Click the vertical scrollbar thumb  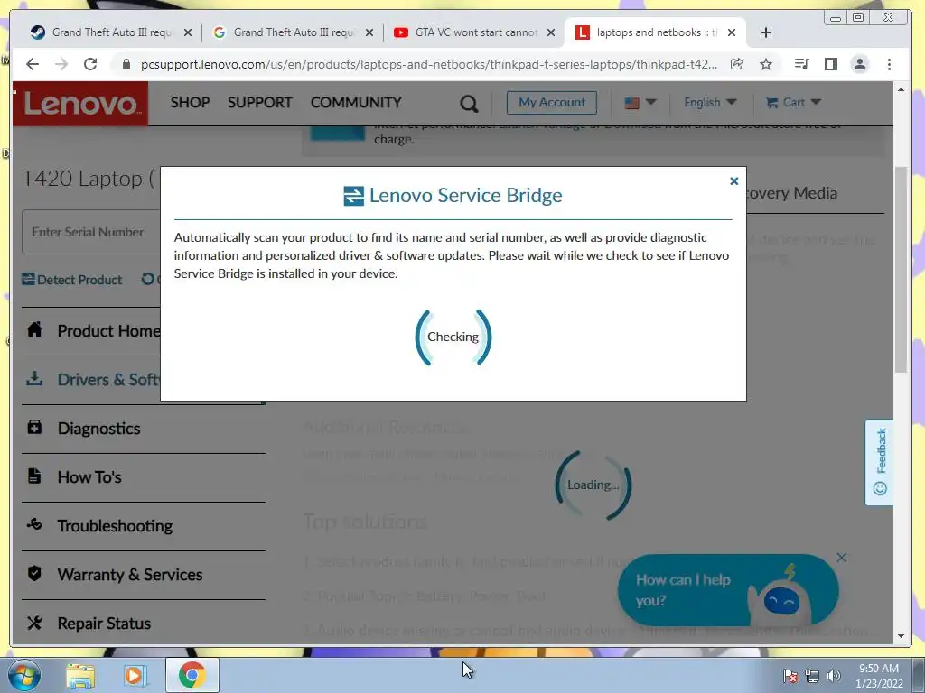point(901,270)
